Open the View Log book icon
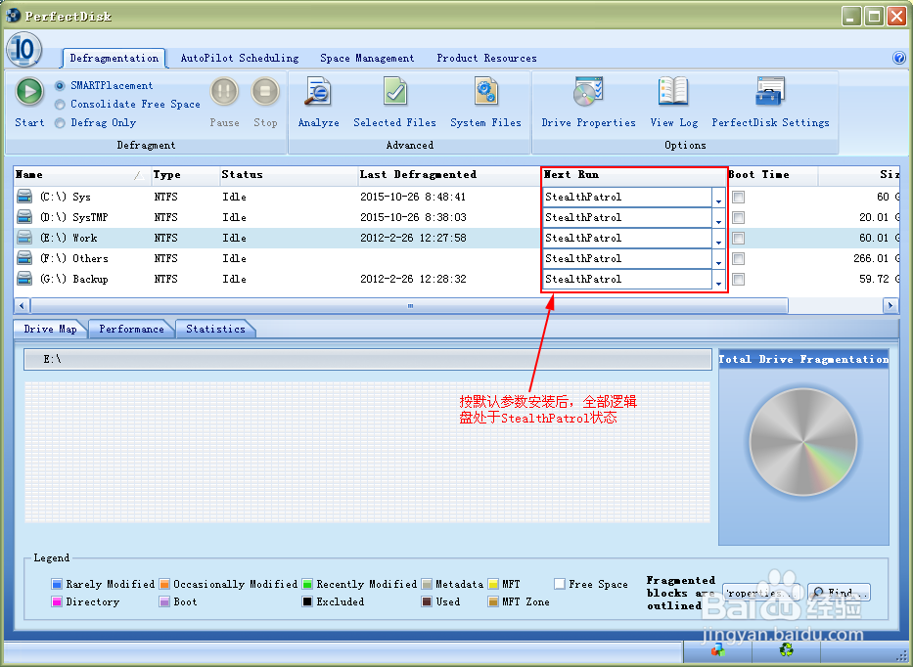Viewport: 913px width, 667px height. click(x=673, y=92)
